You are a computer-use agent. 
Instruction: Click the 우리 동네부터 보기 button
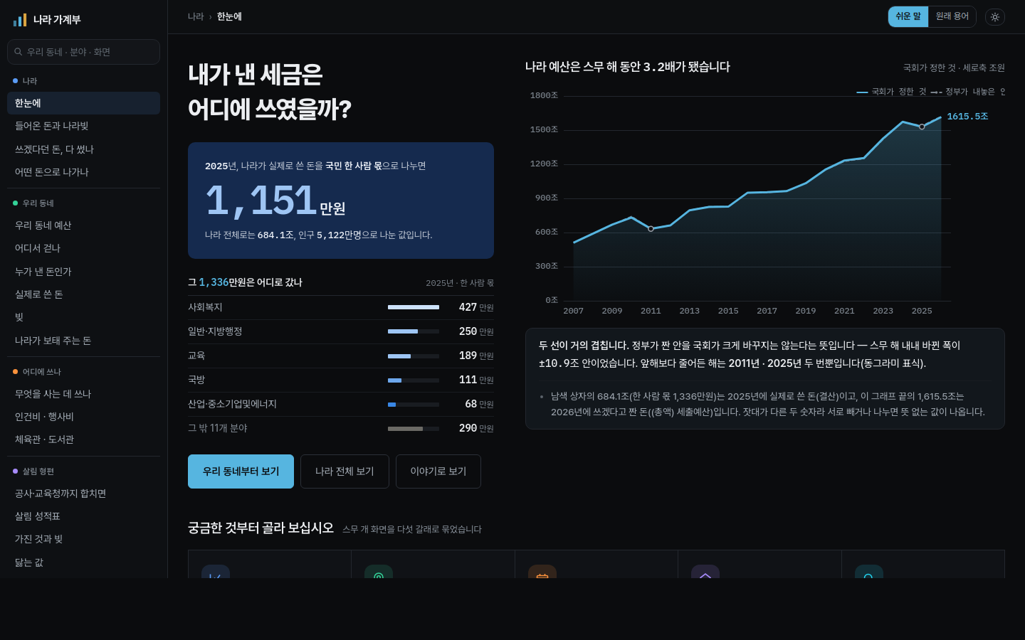[241, 471]
